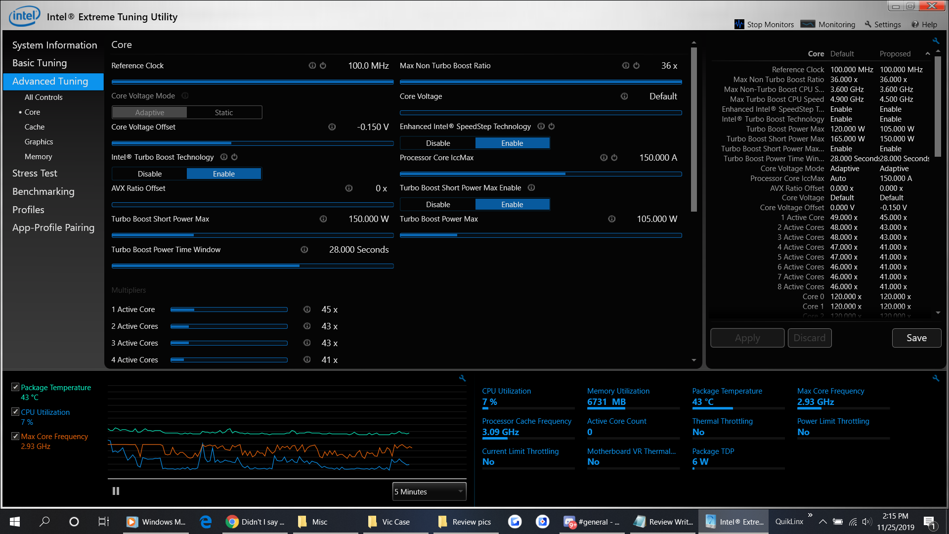Open App-Profile Pairing section

tap(53, 228)
